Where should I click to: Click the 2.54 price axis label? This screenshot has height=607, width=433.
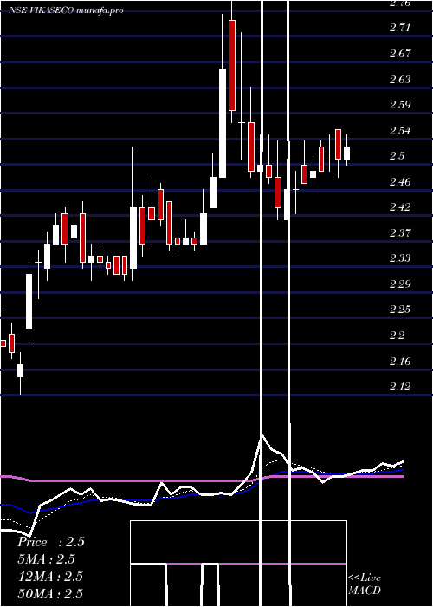tap(399, 130)
